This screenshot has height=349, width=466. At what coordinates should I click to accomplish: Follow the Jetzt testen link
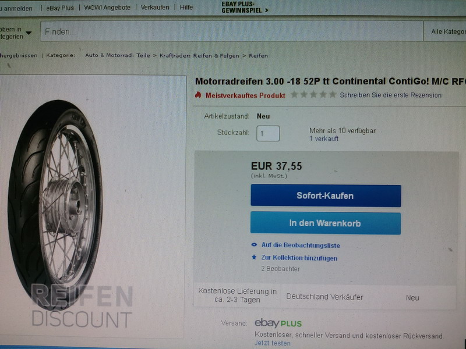pyautogui.click(x=273, y=343)
